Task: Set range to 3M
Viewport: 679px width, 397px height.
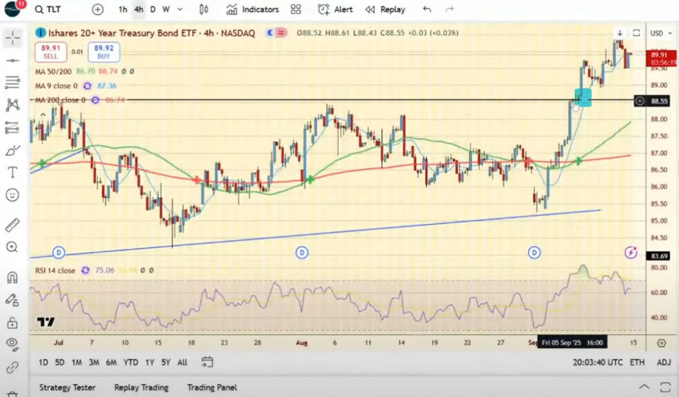Action: tap(94, 363)
